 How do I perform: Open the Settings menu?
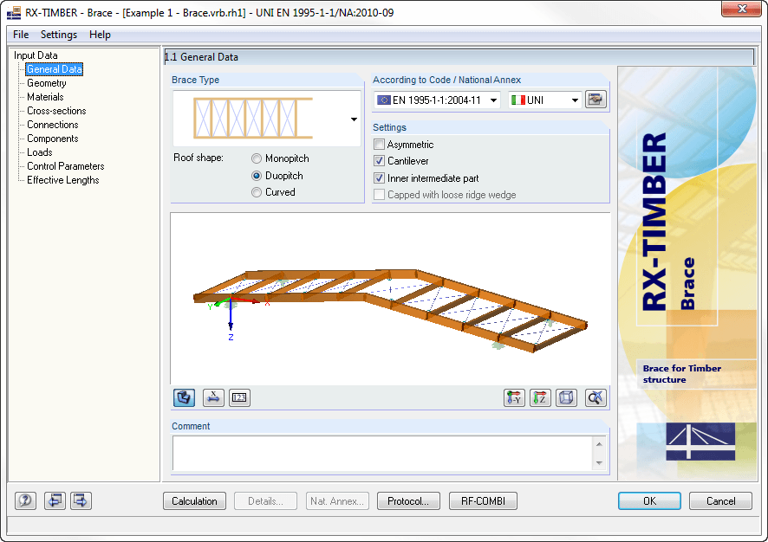click(x=59, y=35)
